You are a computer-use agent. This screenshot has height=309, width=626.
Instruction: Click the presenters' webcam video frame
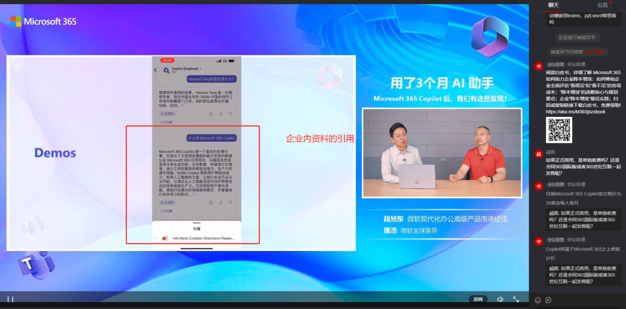tap(442, 153)
